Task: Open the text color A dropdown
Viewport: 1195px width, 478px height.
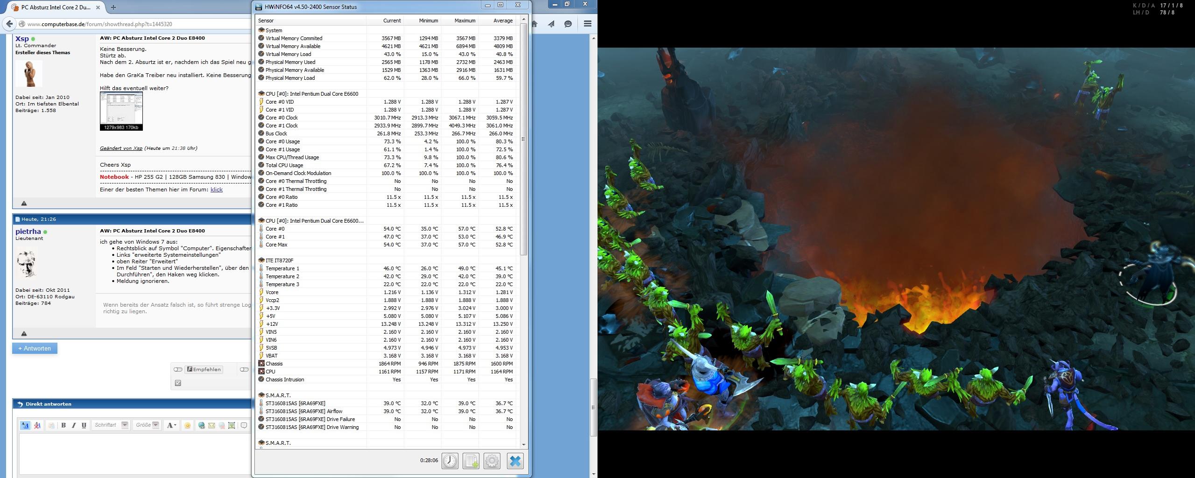Action: [x=171, y=425]
